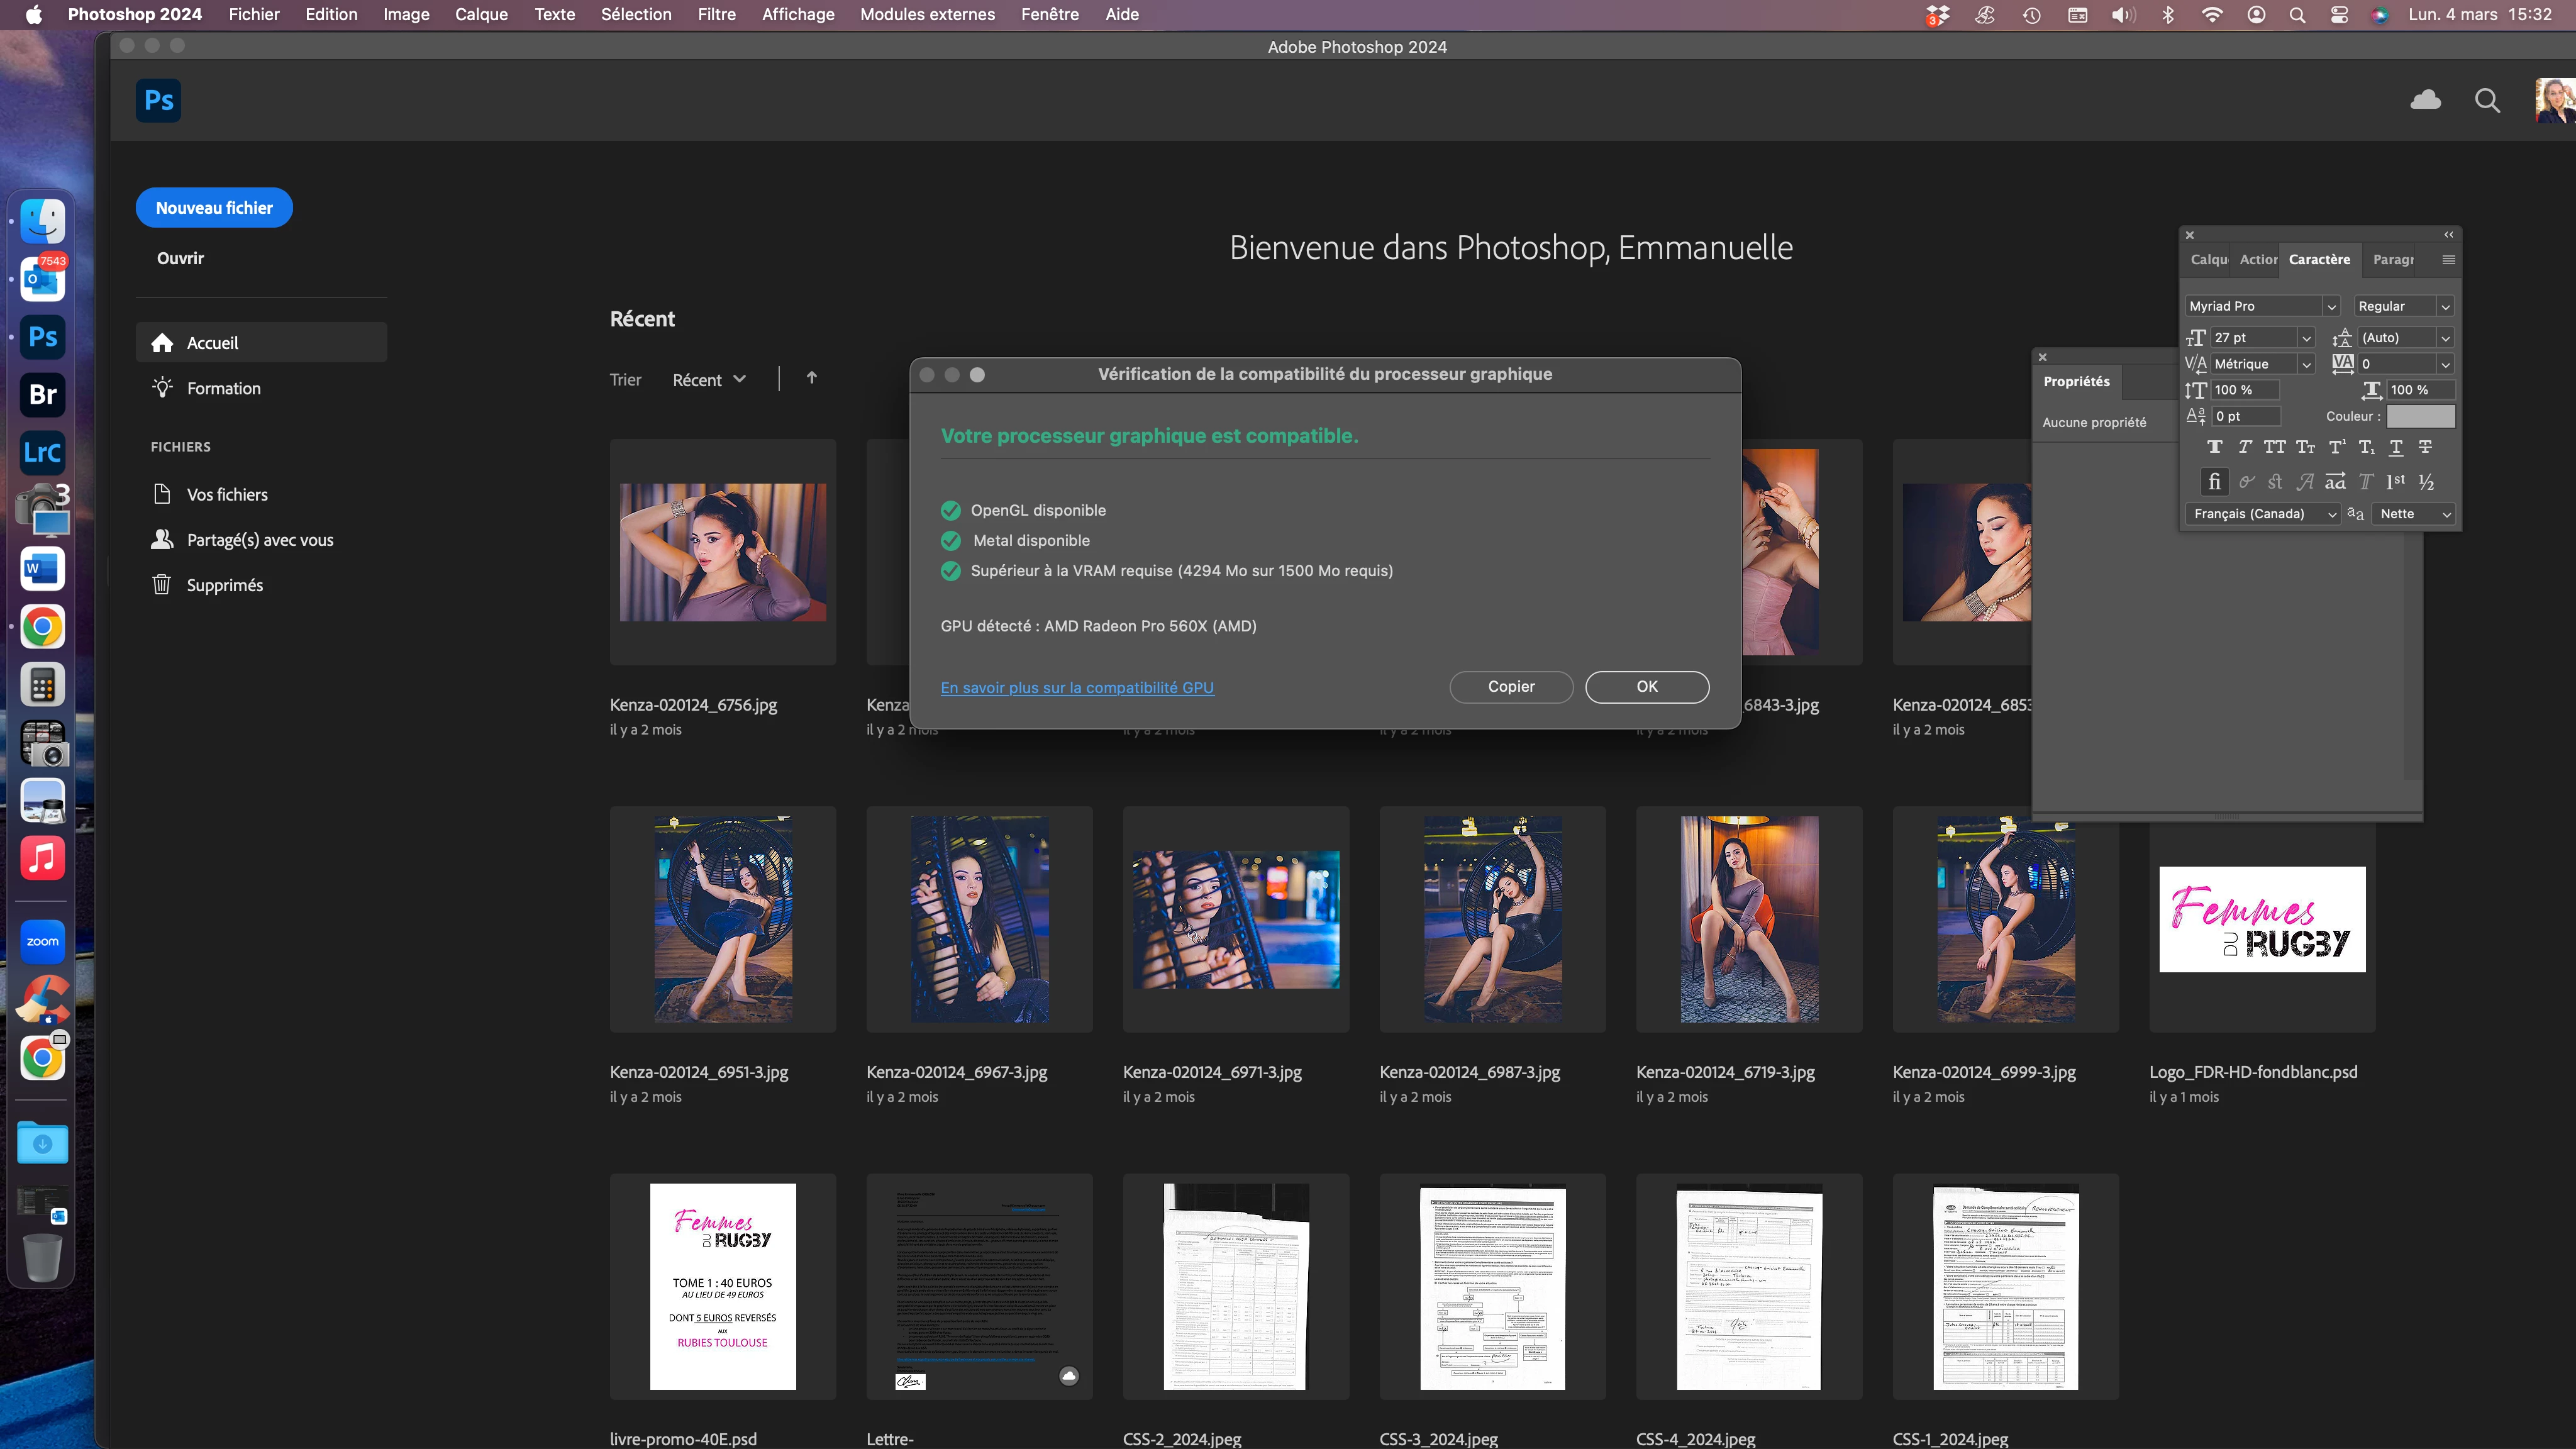This screenshot has width=2576, height=1449.
Task: Open the Myriad Pro font family dropdown
Action: [x=2331, y=307]
